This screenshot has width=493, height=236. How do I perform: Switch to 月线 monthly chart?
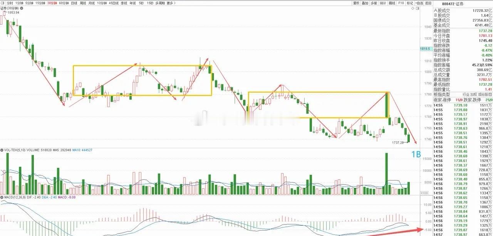click(x=91, y=3)
